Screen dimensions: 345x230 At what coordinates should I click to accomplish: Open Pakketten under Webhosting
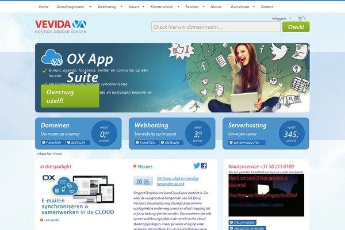click(147, 143)
